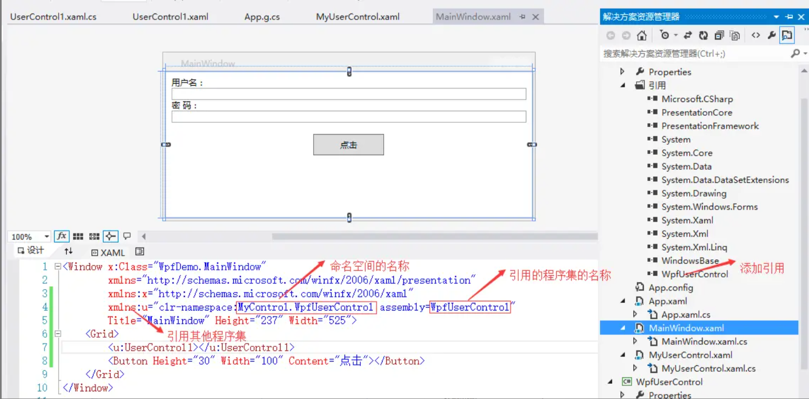This screenshot has height=399, width=809.
Task: Switch to the 设计 design view tab
Action: [30, 251]
